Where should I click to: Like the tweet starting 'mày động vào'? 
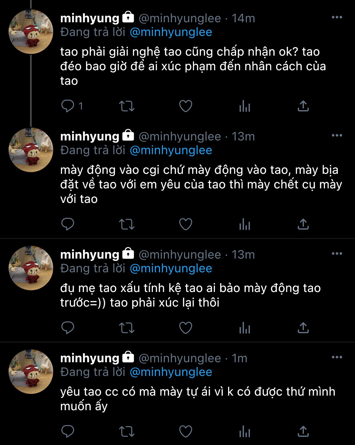tap(186, 224)
